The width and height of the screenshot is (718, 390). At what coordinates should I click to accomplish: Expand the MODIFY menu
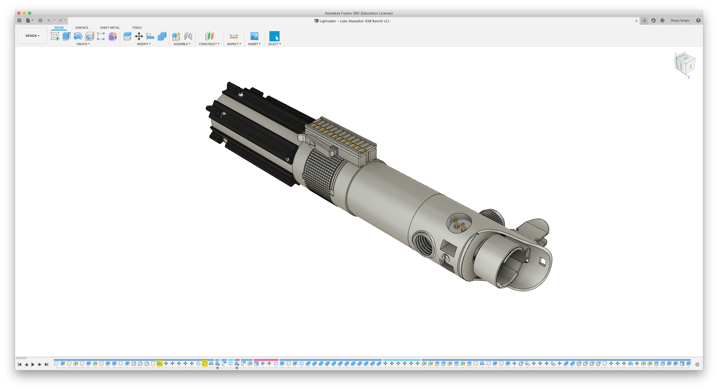[144, 44]
